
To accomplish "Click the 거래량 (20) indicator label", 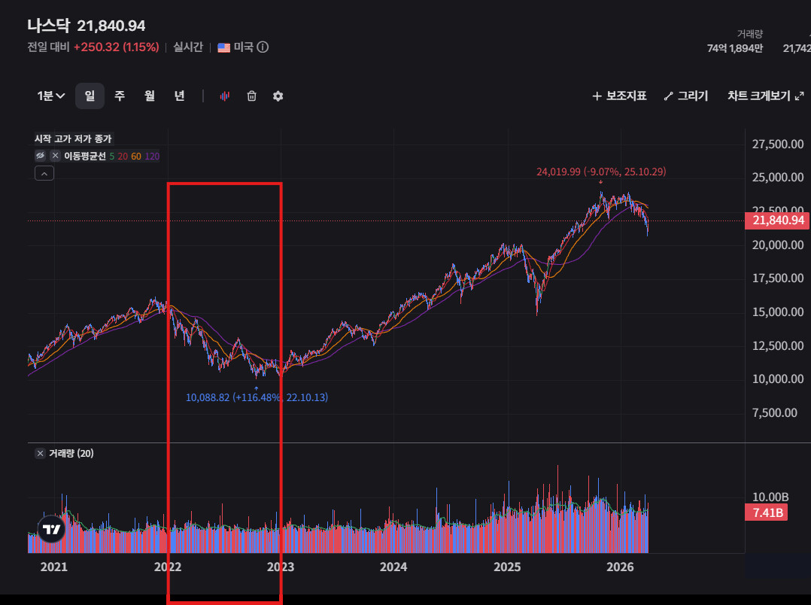I will coord(71,453).
